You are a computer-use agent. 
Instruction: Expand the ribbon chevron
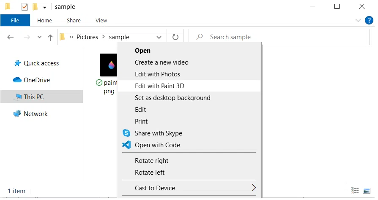point(358,20)
